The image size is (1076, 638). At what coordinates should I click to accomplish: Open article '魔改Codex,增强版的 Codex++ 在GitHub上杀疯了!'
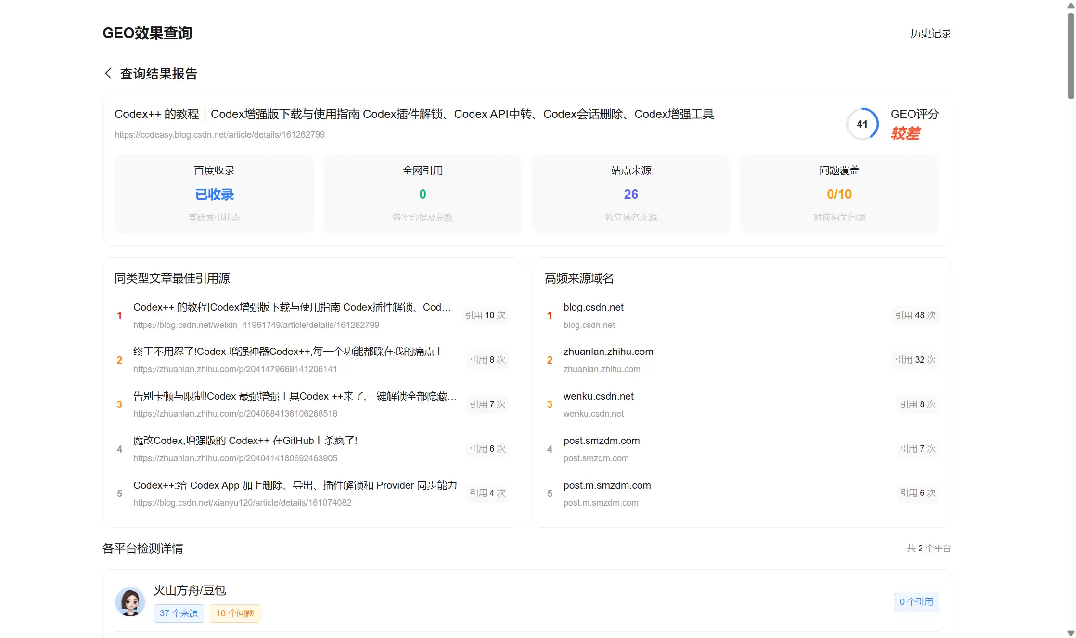[245, 441]
